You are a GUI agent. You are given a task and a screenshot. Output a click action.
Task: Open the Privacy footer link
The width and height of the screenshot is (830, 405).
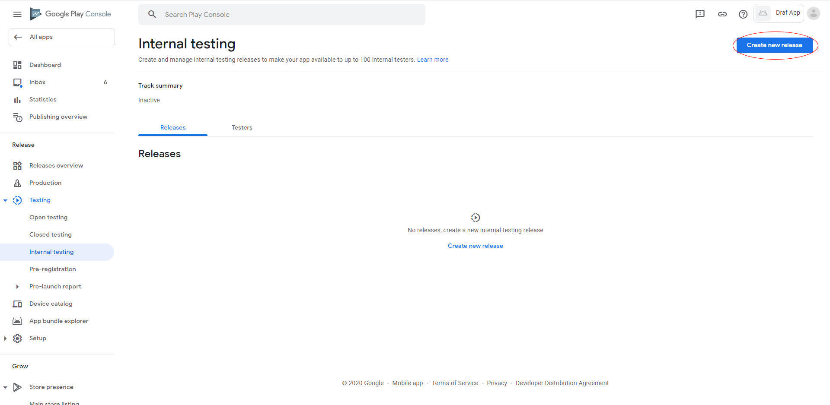[497, 383]
